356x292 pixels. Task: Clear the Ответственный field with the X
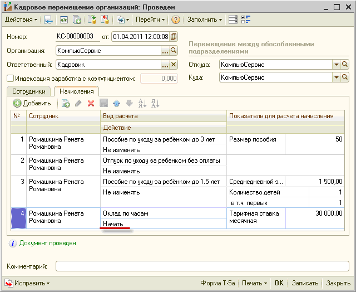(x=174, y=65)
